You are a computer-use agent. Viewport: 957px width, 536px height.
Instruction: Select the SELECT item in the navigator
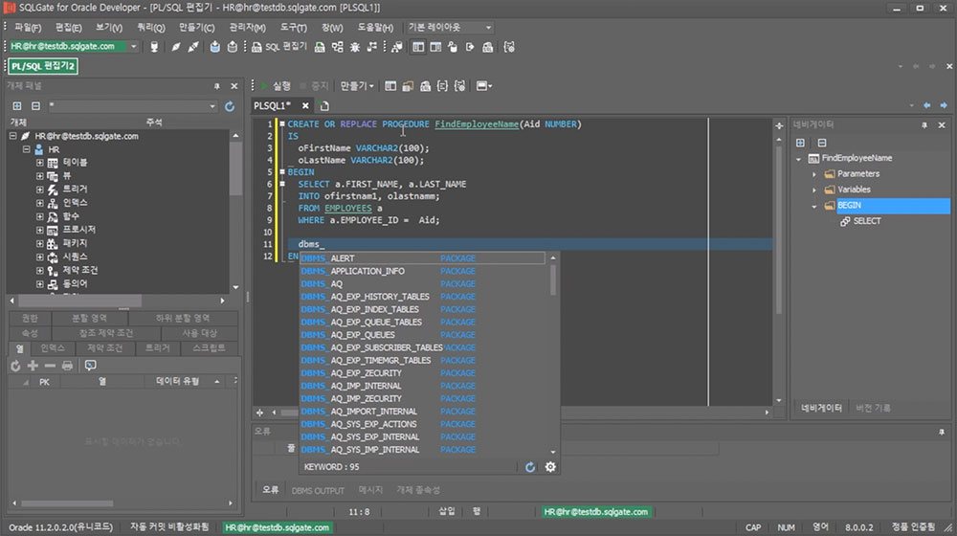pos(867,221)
